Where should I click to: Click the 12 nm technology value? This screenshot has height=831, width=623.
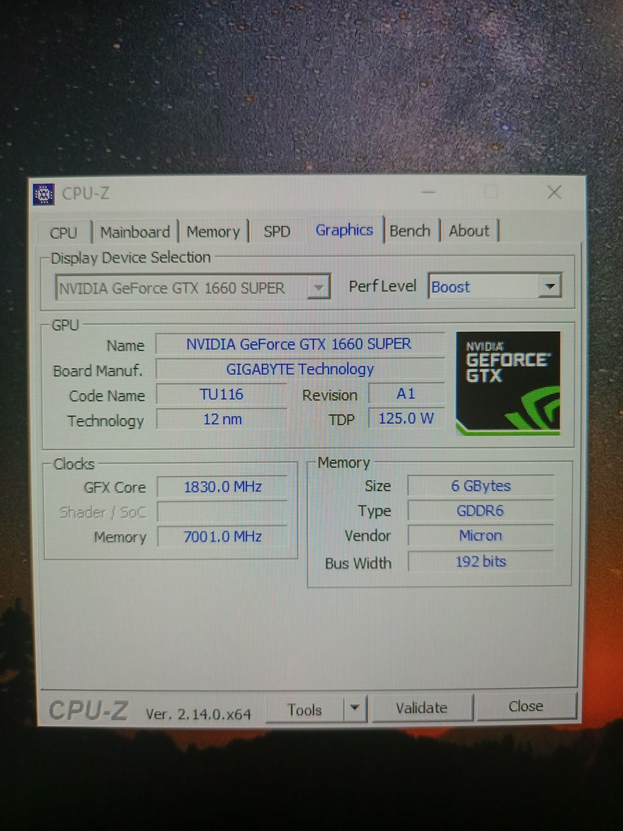tap(222, 419)
